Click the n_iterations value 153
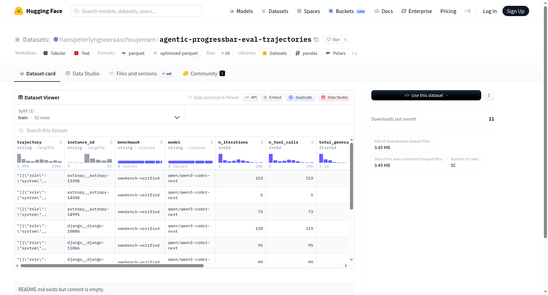 tap(259, 178)
